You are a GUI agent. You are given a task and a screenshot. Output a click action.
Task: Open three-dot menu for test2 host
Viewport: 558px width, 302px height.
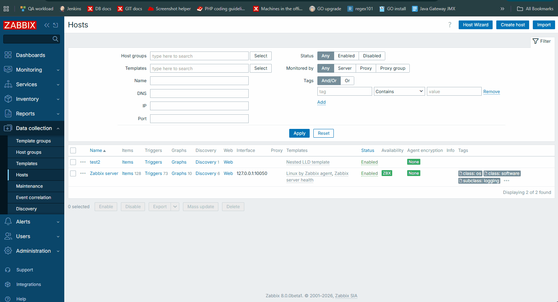coord(83,162)
